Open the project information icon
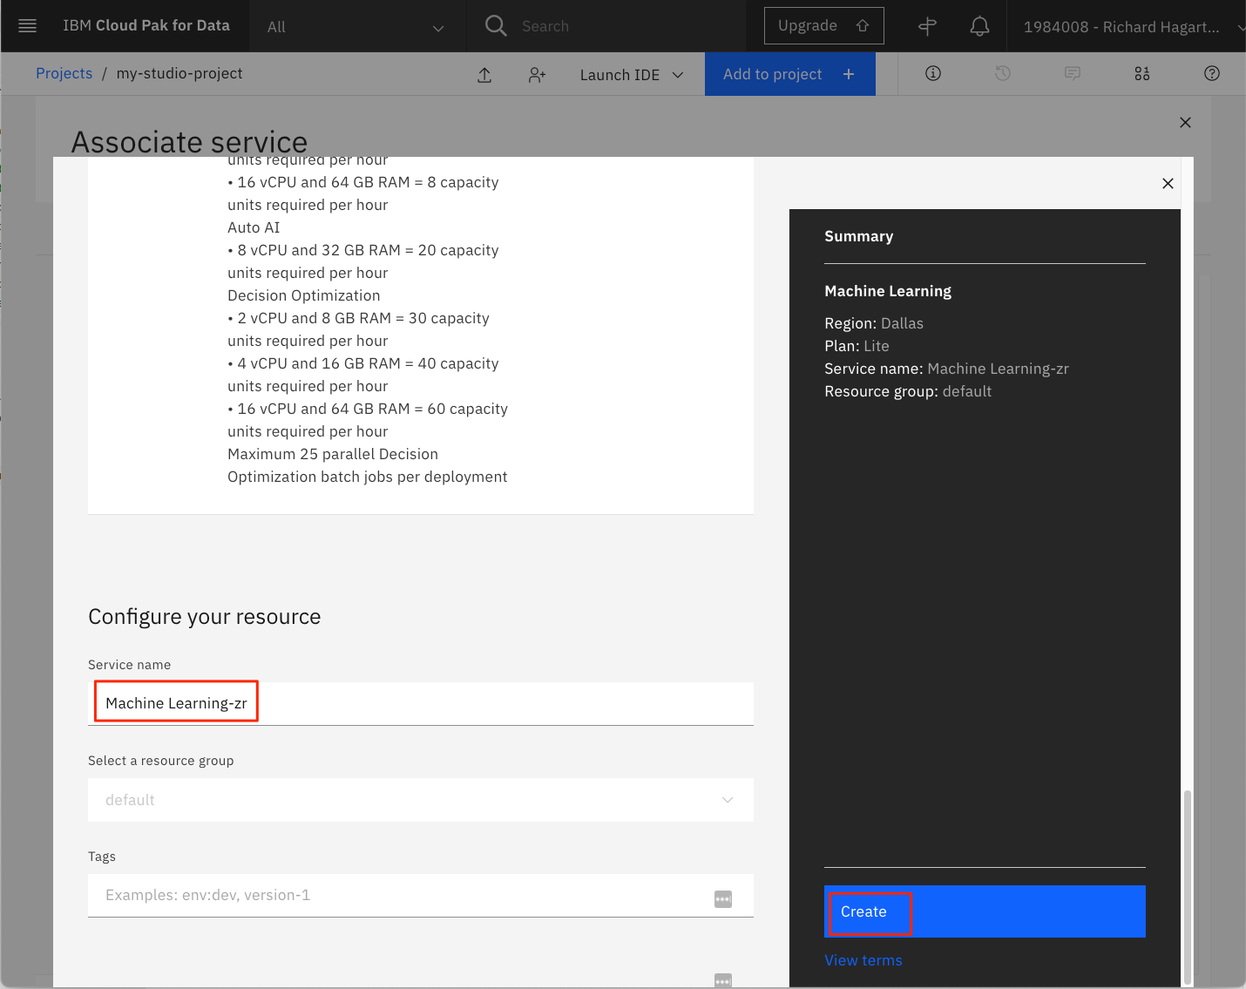 click(933, 73)
